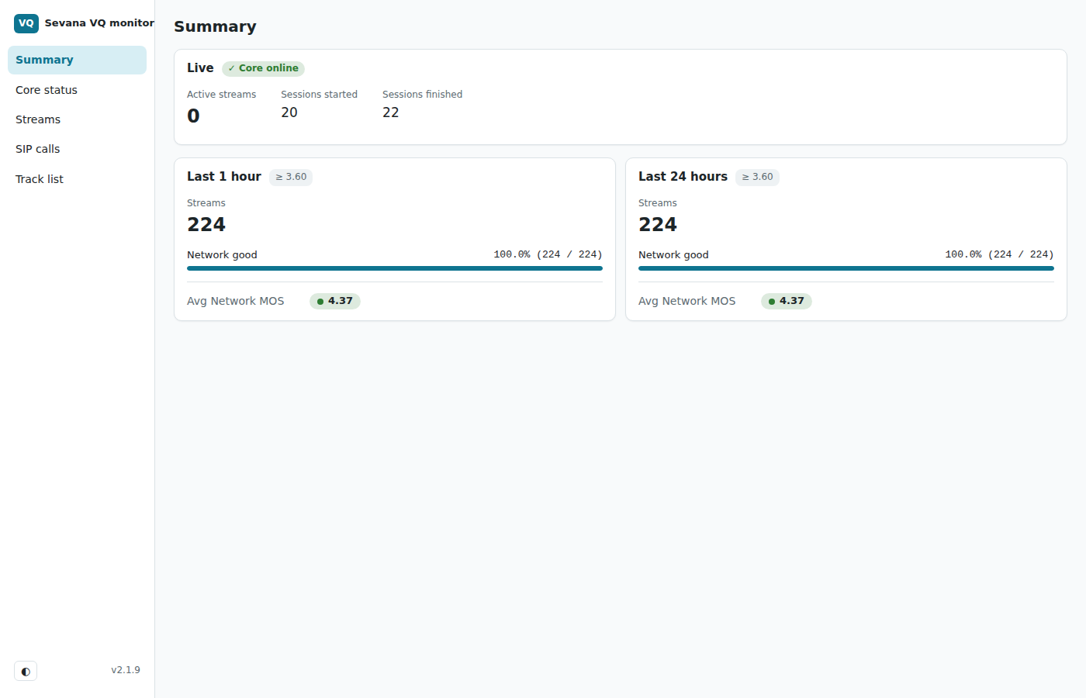Viewport: 1086px width, 698px height.
Task: Click the Streams label in Last 1 hour card
Action: click(206, 203)
